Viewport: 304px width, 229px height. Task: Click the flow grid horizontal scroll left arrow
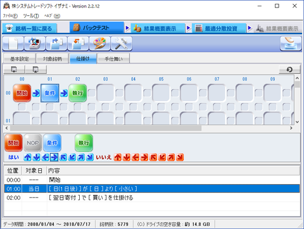tap(7, 128)
